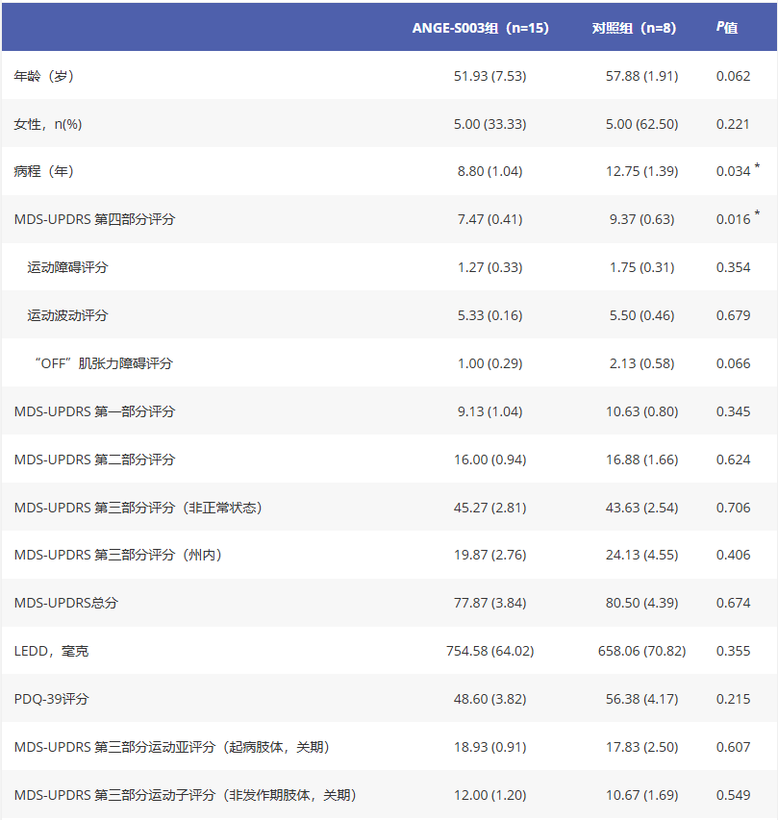Viewport: 778px width, 820px height.
Task: Select value 658.06 (70.82)
Action: pos(642,651)
